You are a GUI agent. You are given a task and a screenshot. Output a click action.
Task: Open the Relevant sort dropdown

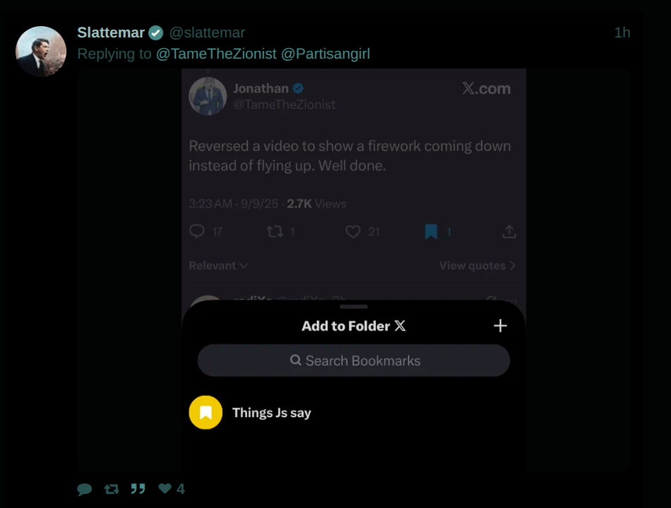(218, 266)
